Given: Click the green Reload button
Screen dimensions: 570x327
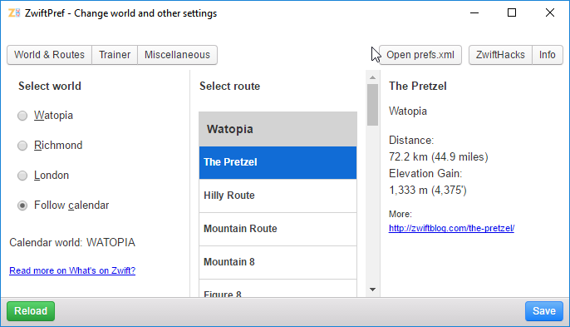Looking at the screenshot, I should (x=31, y=311).
